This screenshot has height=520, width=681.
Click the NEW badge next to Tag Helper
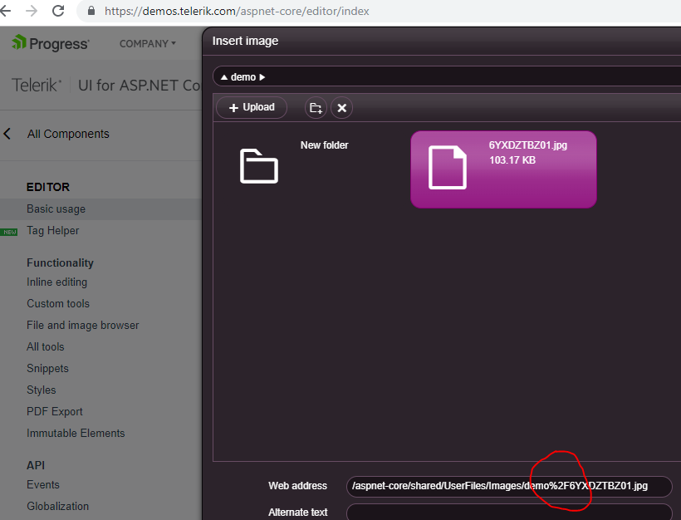9,232
